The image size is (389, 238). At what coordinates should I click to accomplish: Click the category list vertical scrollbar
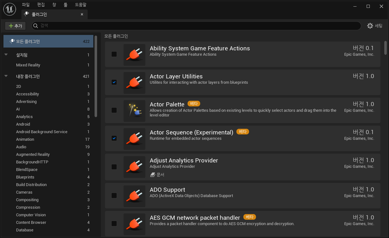point(96,76)
